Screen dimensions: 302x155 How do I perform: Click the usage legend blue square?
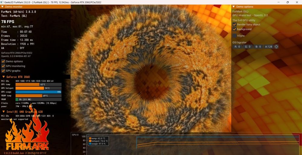[x=90, y=144]
